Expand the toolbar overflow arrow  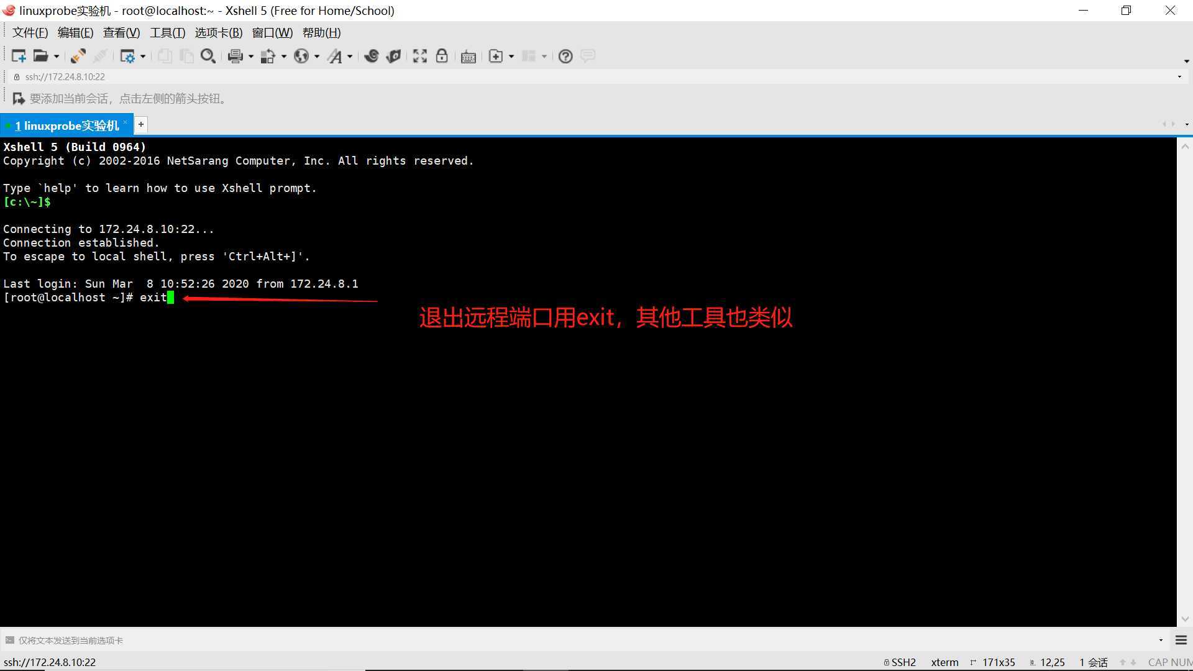pos(1186,61)
